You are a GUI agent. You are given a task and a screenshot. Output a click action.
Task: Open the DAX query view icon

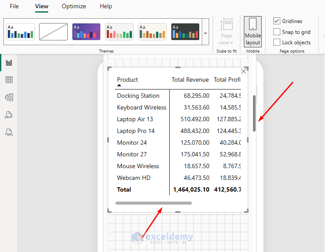(x=9, y=115)
